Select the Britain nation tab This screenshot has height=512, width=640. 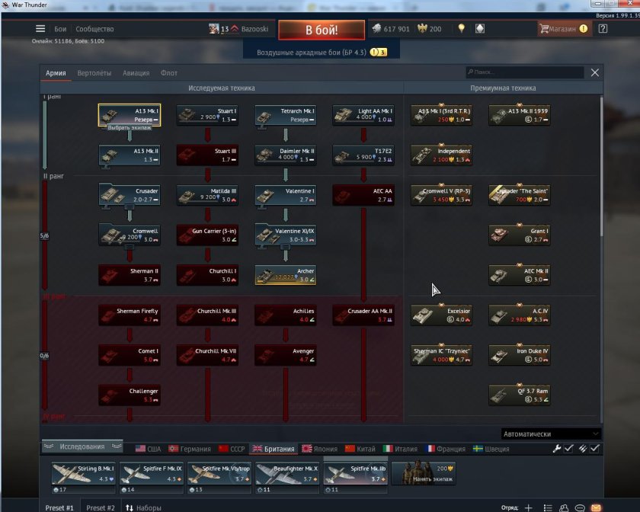pyautogui.click(x=274, y=449)
